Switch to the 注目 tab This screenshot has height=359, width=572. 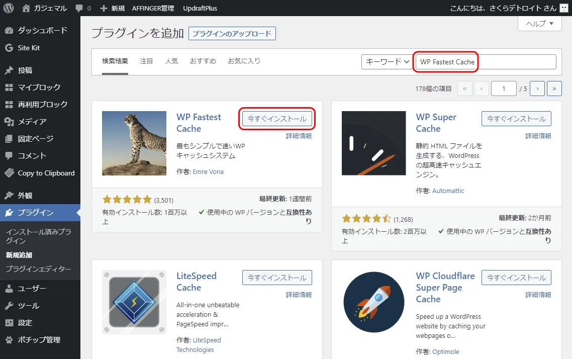click(x=146, y=61)
